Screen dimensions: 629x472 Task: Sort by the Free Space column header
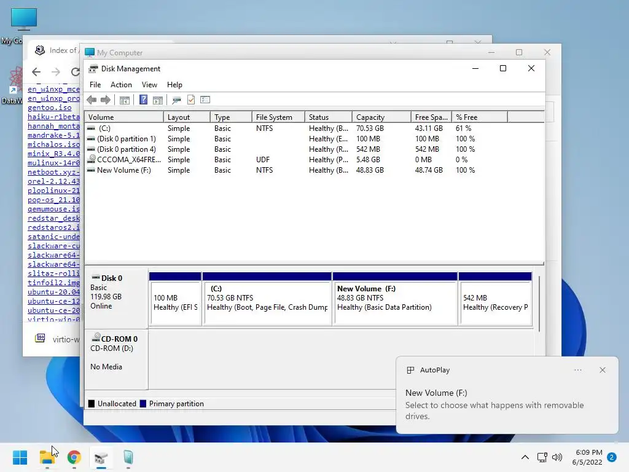[x=432, y=117]
